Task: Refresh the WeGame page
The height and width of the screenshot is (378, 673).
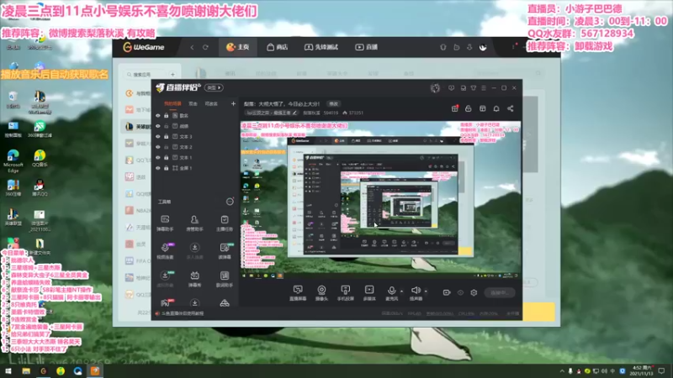Action: coord(205,47)
